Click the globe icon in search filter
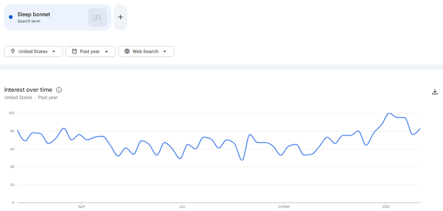443x211 pixels. (127, 52)
